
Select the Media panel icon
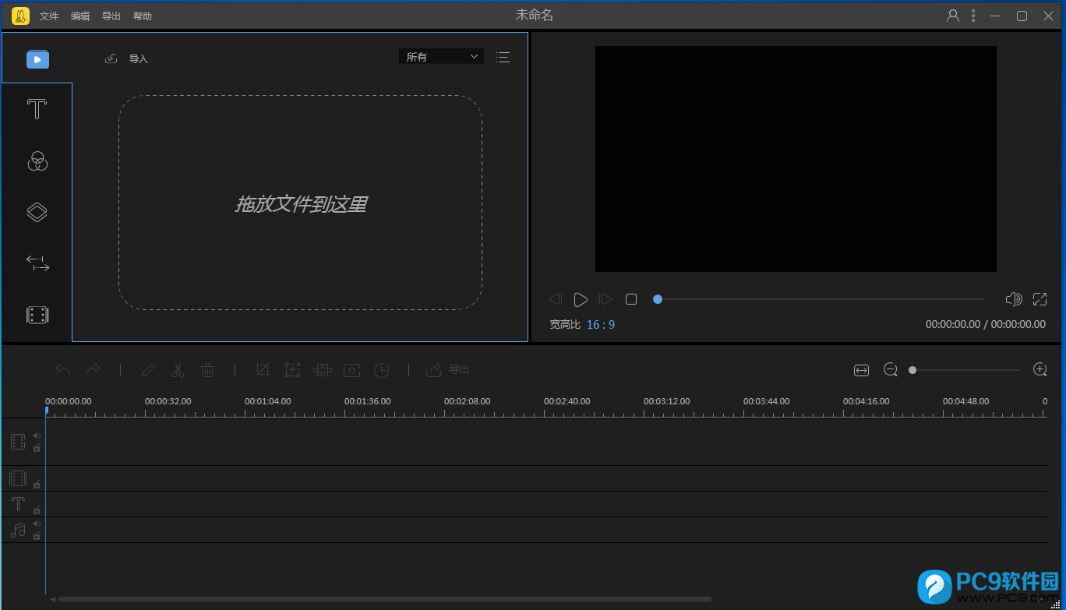coord(37,59)
